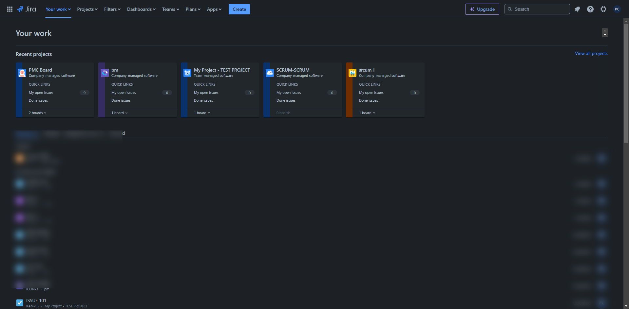The height and width of the screenshot is (309, 629).
Task: Click the 0 boards label on SCRUM-SCRUM
Action: click(x=283, y=113)
